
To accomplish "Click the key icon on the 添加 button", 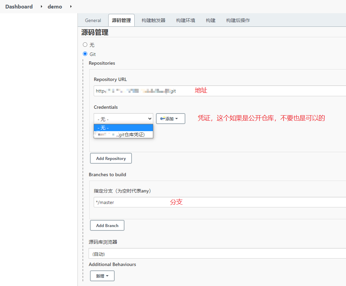I will 162,119.
